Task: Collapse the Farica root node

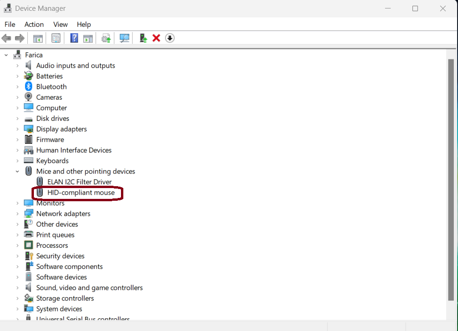Action: tap(6, 55)
